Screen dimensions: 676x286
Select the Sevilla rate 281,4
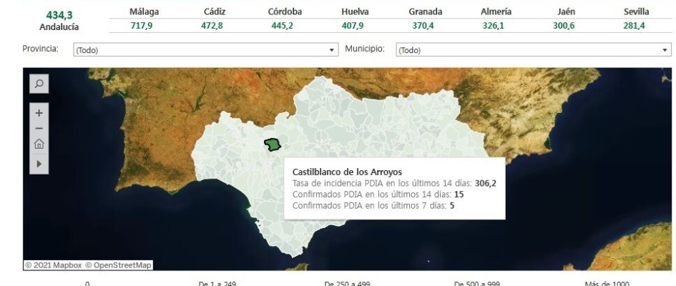coord(634,26)
